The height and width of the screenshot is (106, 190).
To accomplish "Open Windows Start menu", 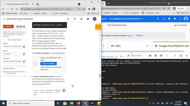I will (x=3, y=103).
